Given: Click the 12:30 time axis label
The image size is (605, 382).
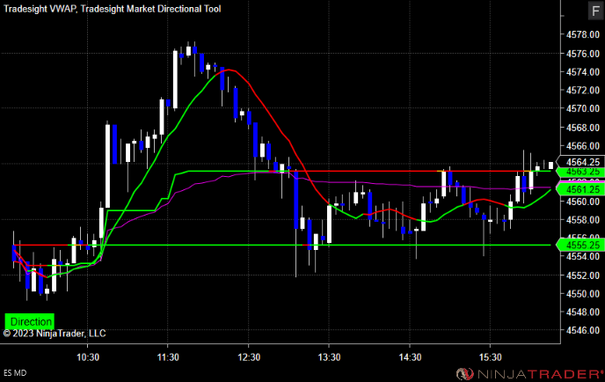Looking at the screenshot, I should [x=249, y=356].
